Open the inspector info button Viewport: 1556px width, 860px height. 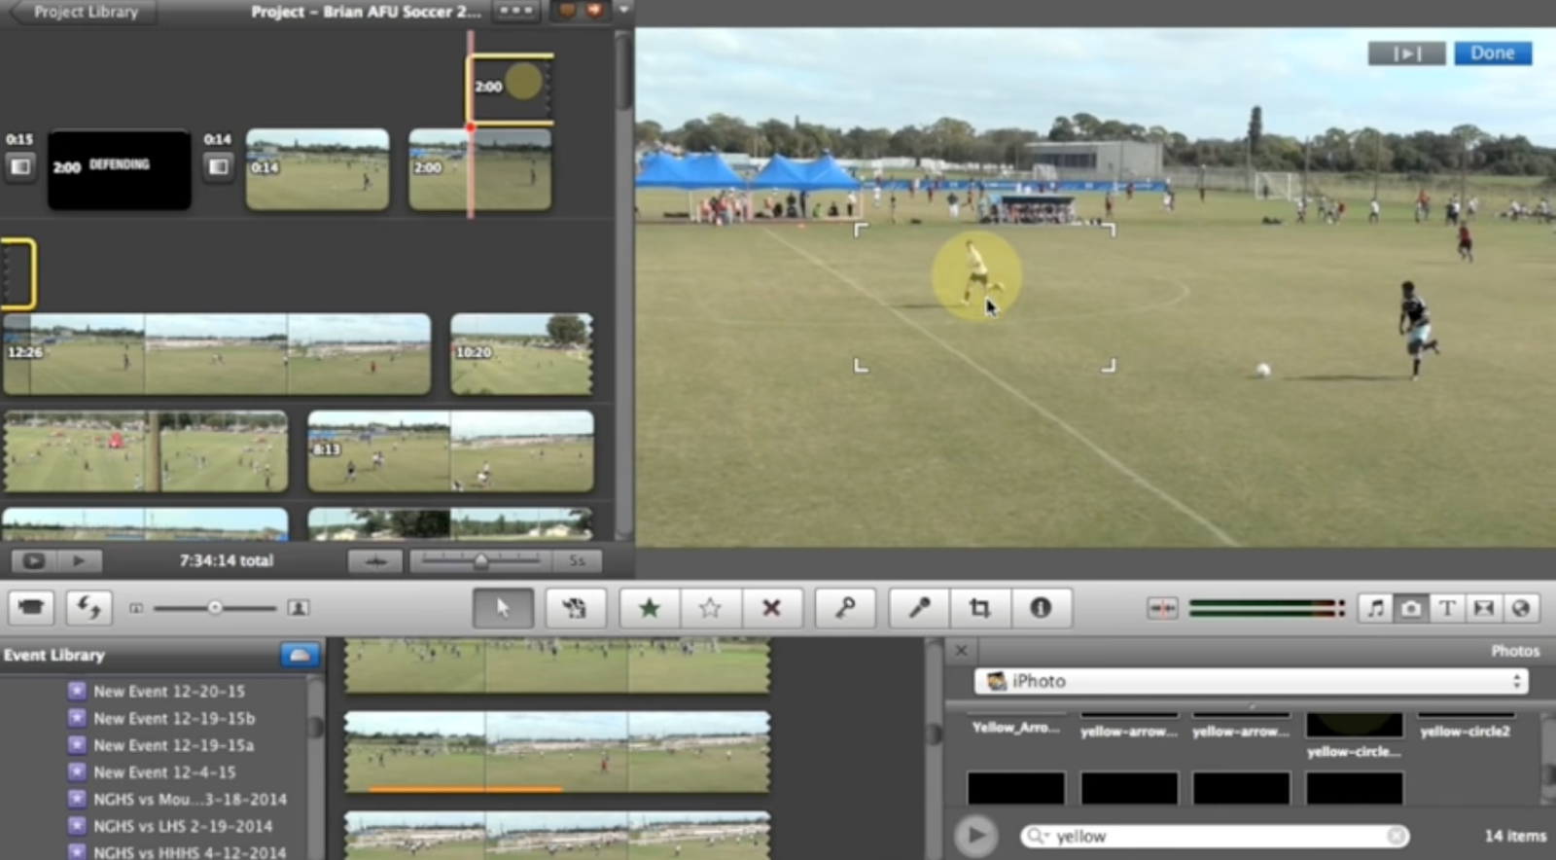pyautogui.click(x=1041, y=608)
